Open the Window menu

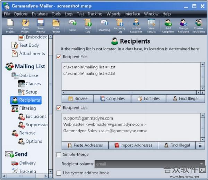(151, 14)
